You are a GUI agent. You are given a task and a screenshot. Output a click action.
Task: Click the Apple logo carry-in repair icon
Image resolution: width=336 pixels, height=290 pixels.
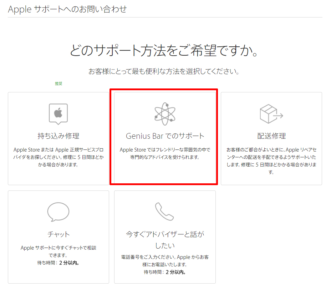[58, 114]
